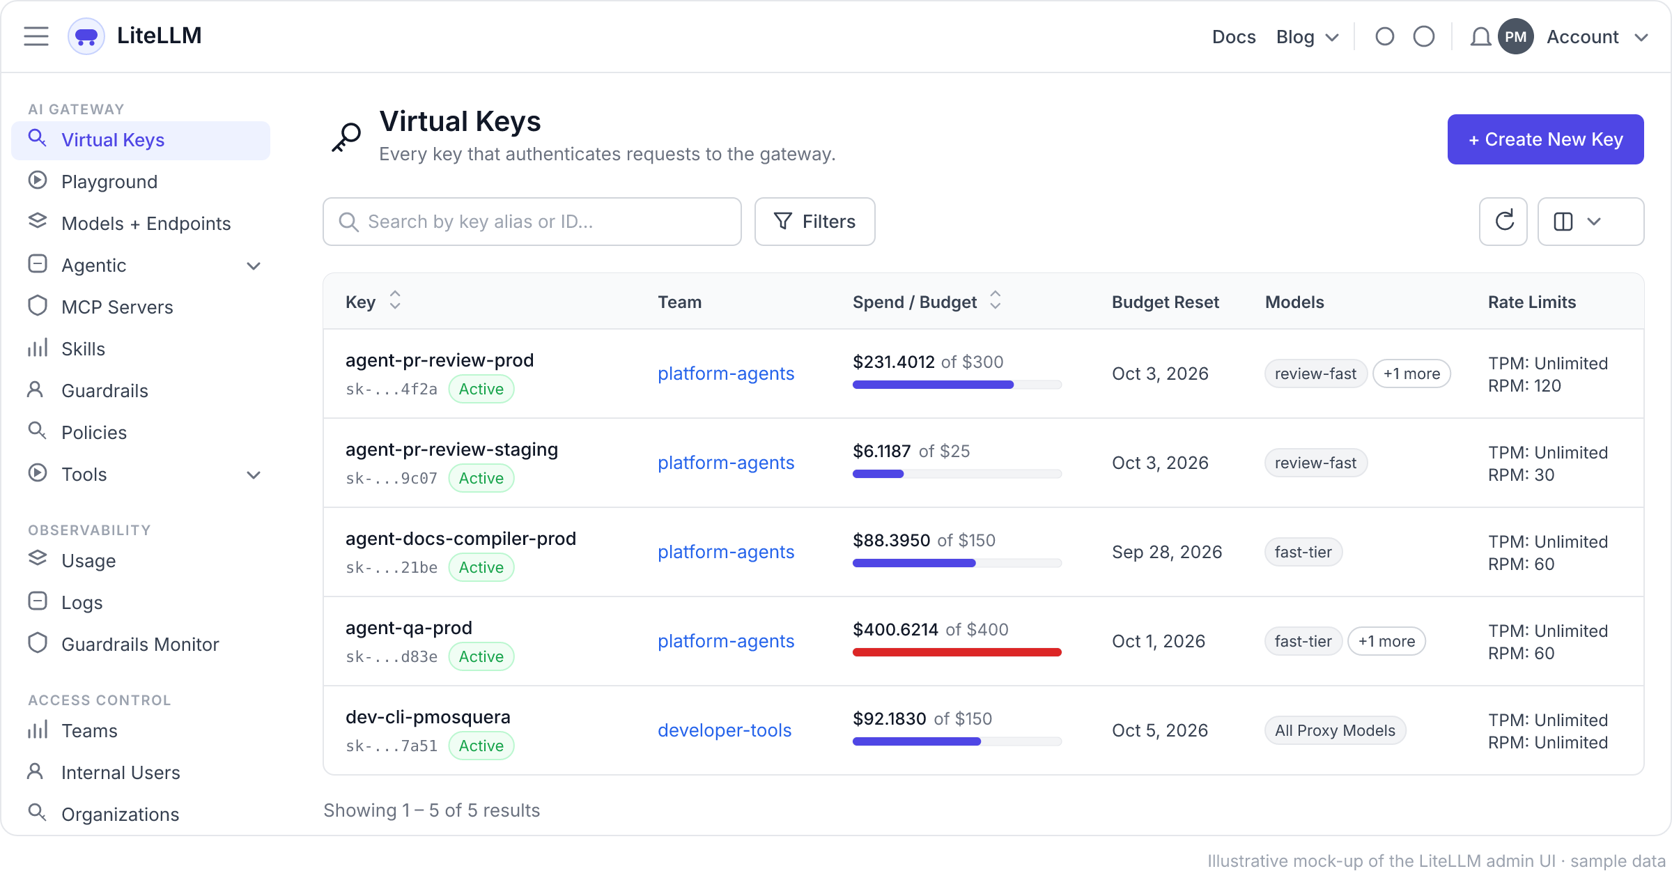Click the Skills bar chart icon
Image resolution: width=1672 pixels, height=878 pixels.
pyautogui.click(x=38, y=347)
